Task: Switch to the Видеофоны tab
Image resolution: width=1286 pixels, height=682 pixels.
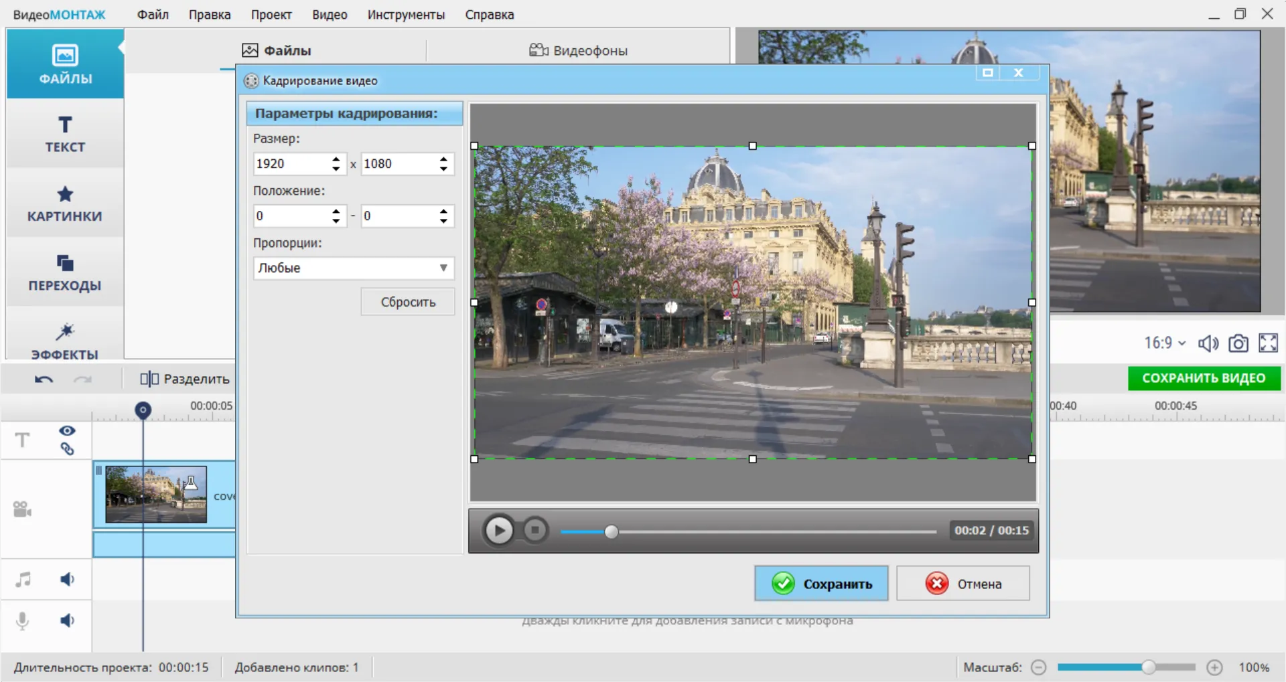Action: [x=578, y=50]
